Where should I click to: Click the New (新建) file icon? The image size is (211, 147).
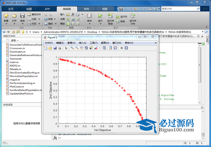[6, 16]
